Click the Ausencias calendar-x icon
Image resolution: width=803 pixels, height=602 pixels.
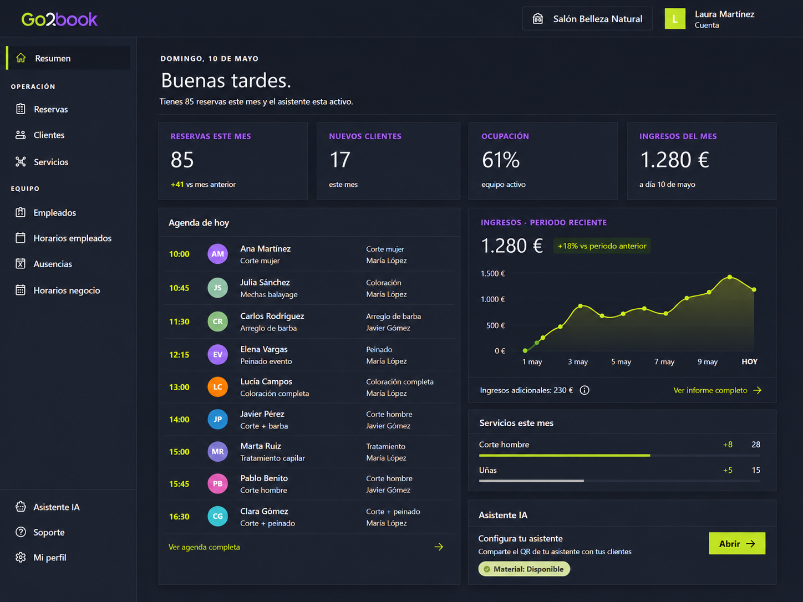pyautogui.click(x=21, y=264)
